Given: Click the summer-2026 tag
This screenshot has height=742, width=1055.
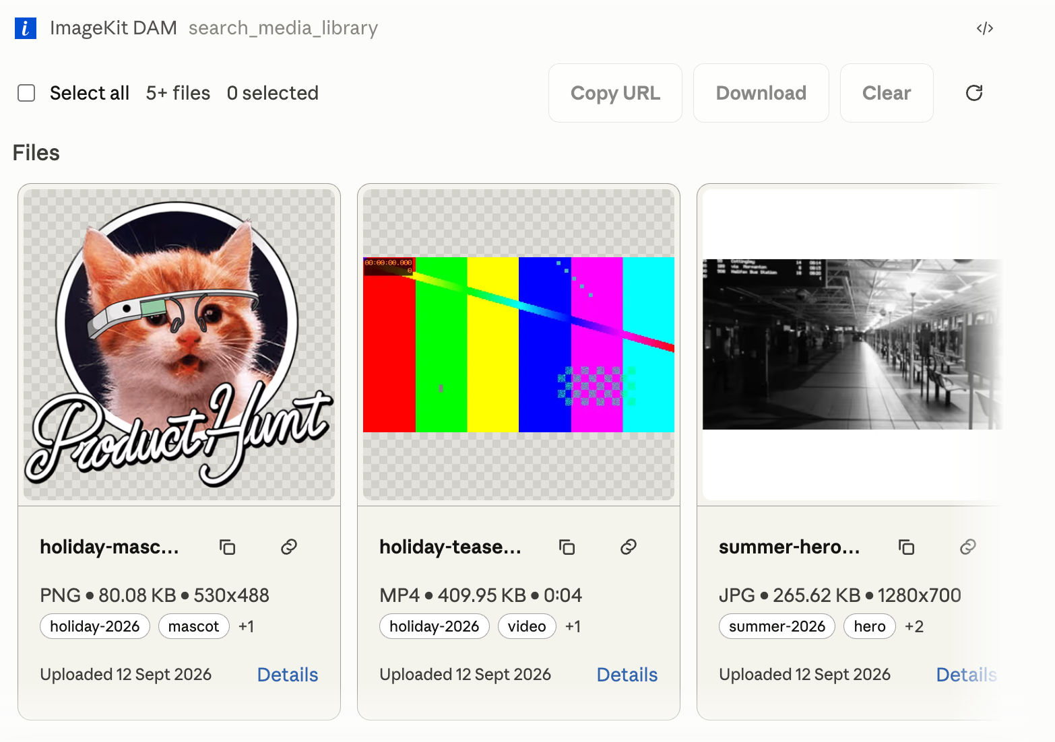Looking at the screenshot, I should click(777, 626).
